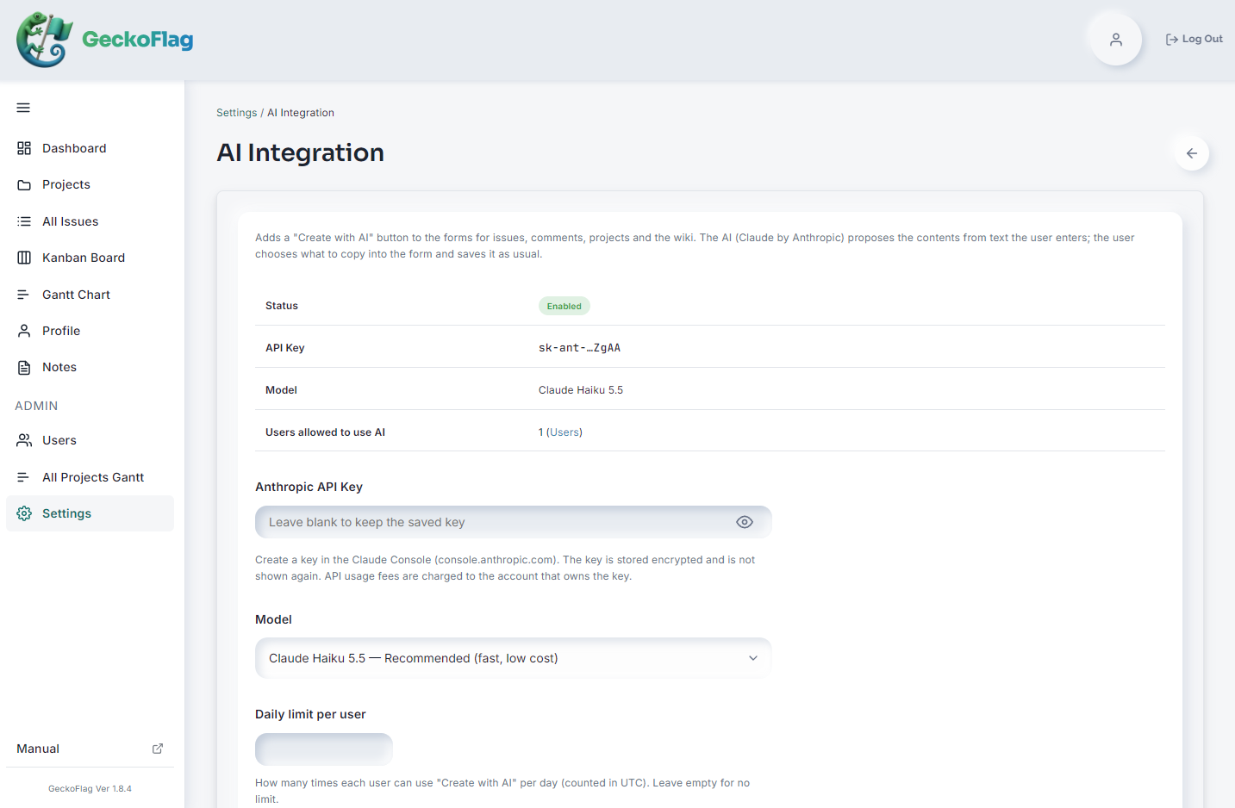Viewport: 1235px width, 808px height.
Task: Click the Settings breadcrumb link
Action: (x=237, y=113)
